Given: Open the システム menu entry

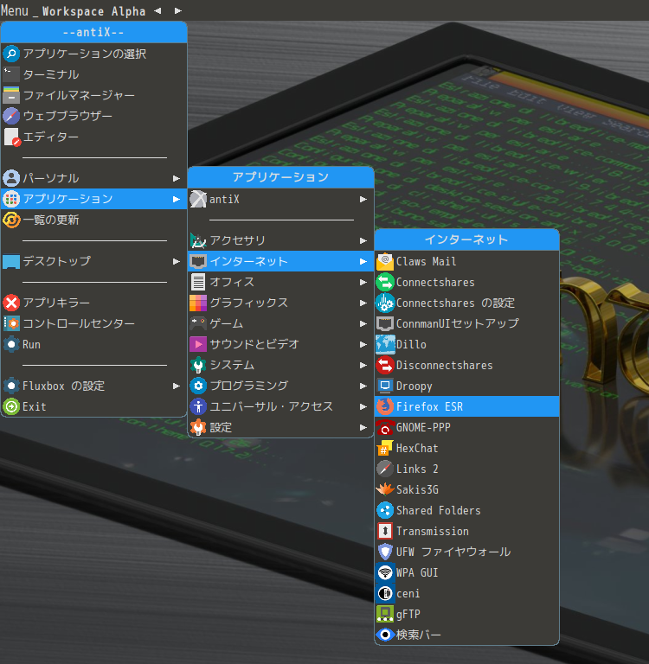Looking at the screenshot, I should [x=280, y=365].
